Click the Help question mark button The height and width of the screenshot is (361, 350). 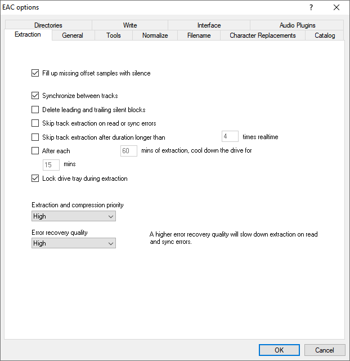click(311, 7)
